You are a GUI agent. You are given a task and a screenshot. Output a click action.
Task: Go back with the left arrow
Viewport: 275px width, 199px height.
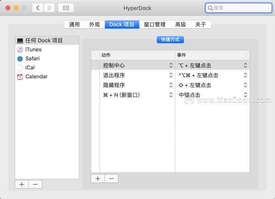tap(38, 8)
